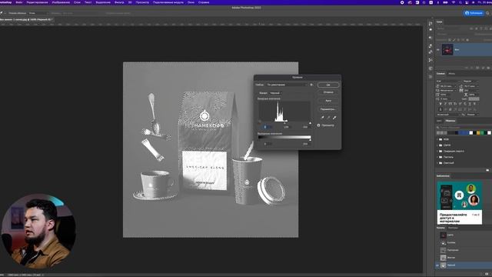The width and height of the screenshot is (492, 277).
Task: Toggle Subscript in the Character panel
Action: coord(465,104)
